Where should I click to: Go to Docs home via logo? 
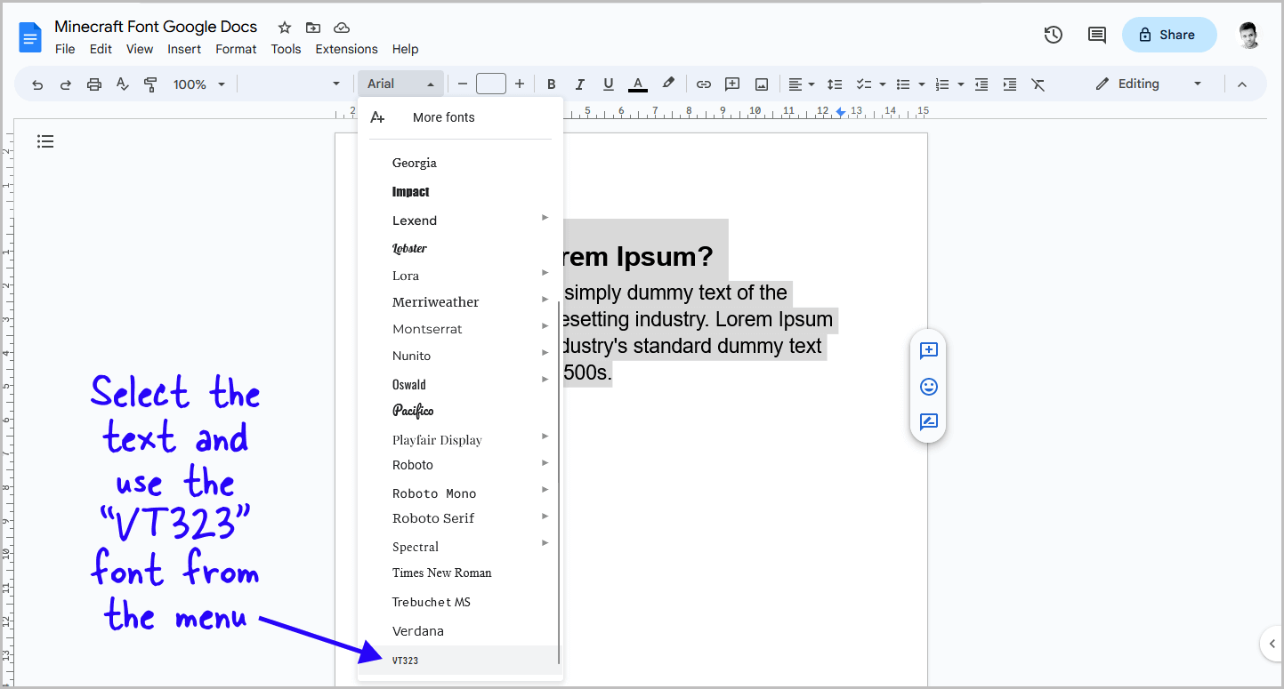(x=30, y=37)
